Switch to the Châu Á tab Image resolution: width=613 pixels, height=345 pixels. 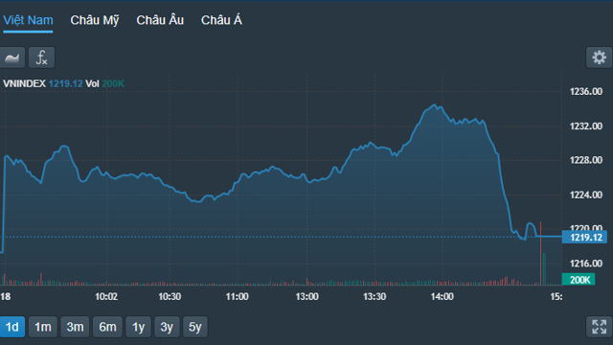(221, 20)
